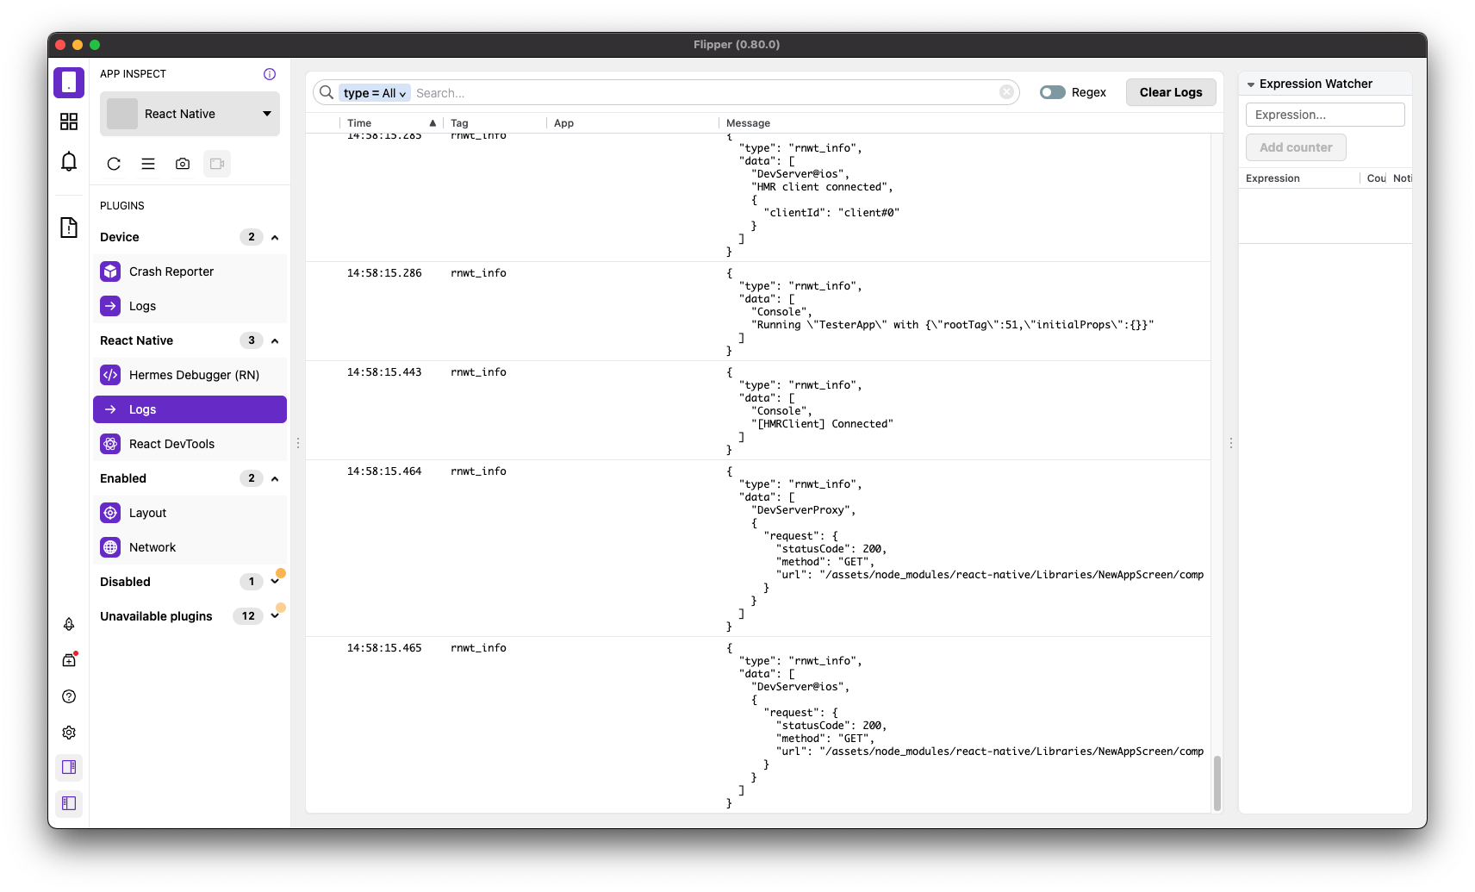Open the help question mark icon
This screenshot has height=892, width=1475.
[x=69, y=696]
